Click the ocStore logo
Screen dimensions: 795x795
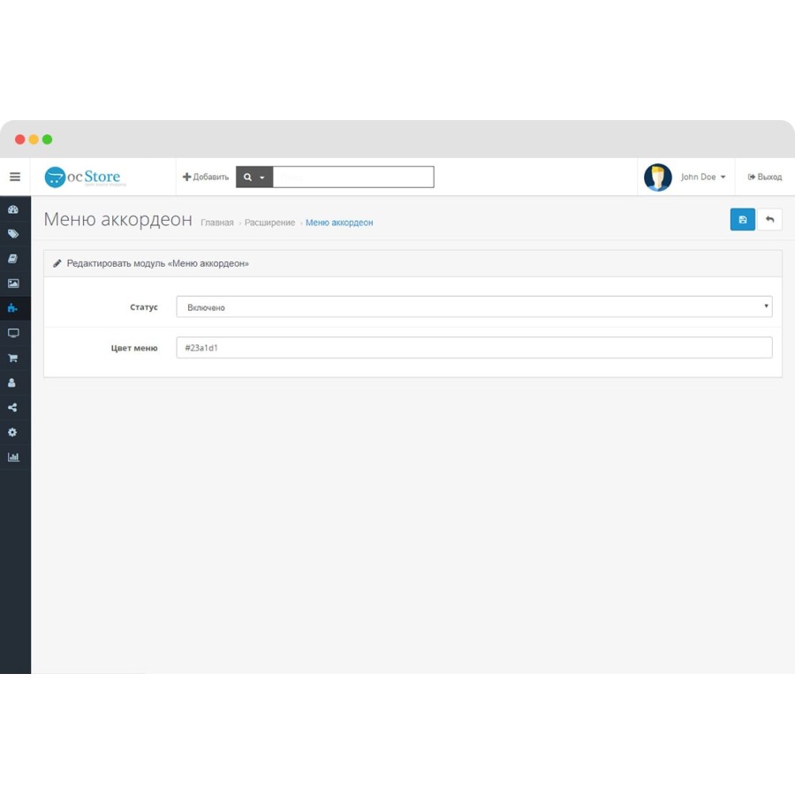84,177
